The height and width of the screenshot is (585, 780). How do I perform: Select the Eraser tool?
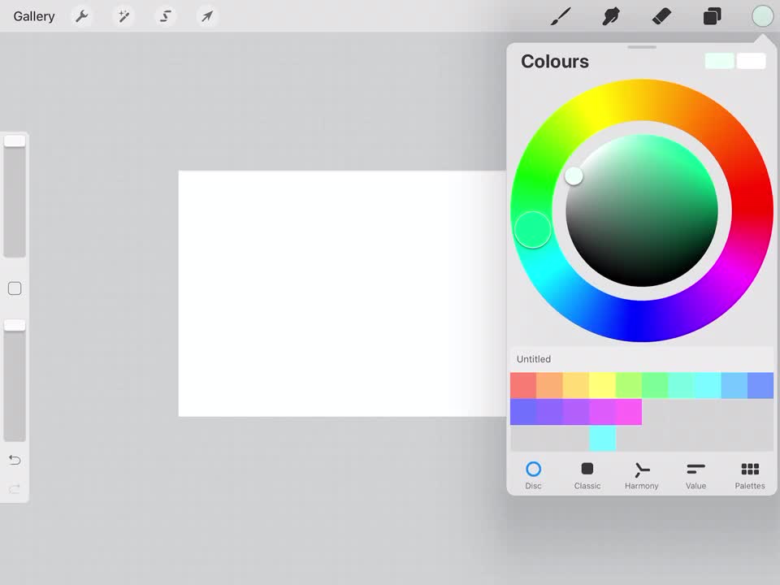click(661, 16)
